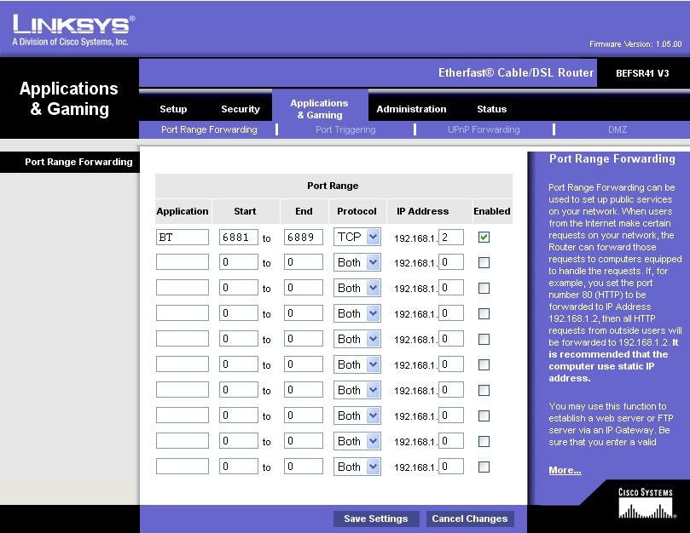Enable the third port forwarding row
The image size is (690, 533).
click(484, 289)
